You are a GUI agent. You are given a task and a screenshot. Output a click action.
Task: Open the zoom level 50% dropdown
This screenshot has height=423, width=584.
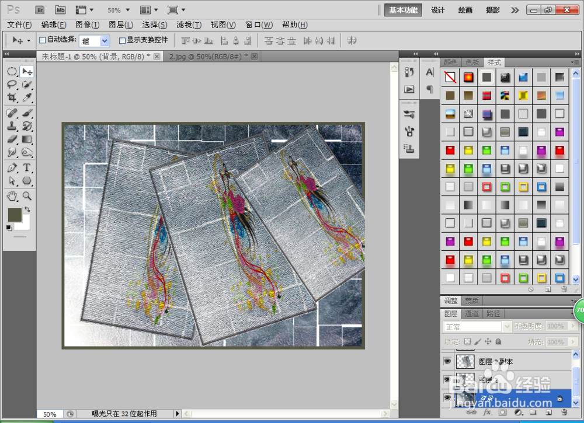119,10
